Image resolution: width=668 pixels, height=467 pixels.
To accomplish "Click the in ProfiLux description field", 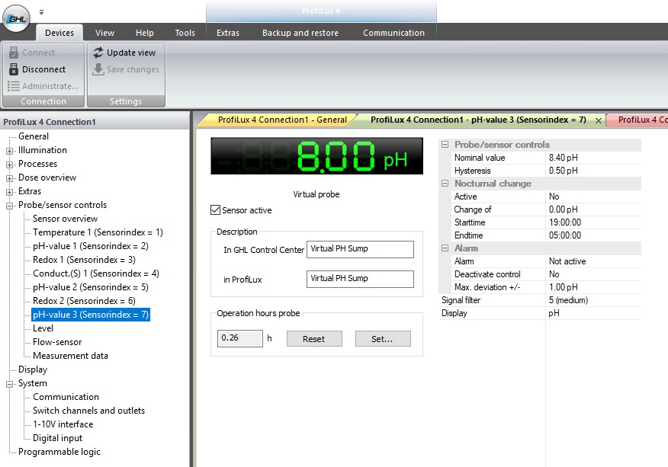I will click(360, 279).
